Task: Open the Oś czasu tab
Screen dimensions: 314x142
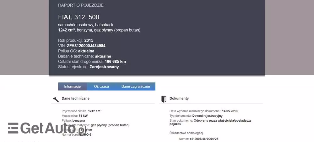Action: coord(101,87)
